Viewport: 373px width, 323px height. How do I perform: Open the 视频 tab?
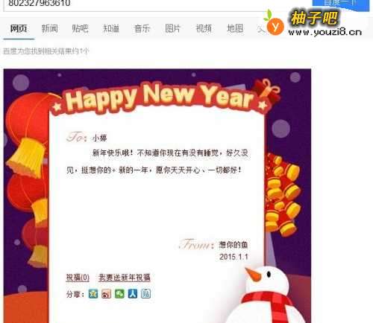coord(204,29)
